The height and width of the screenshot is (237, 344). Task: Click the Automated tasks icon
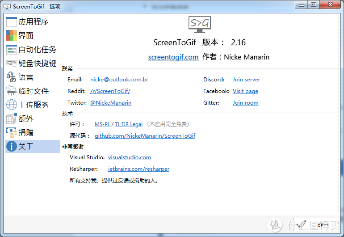(x=12, y=50)
